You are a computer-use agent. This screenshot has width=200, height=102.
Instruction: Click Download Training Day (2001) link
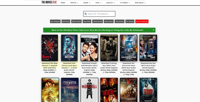[x=109, y=68]
